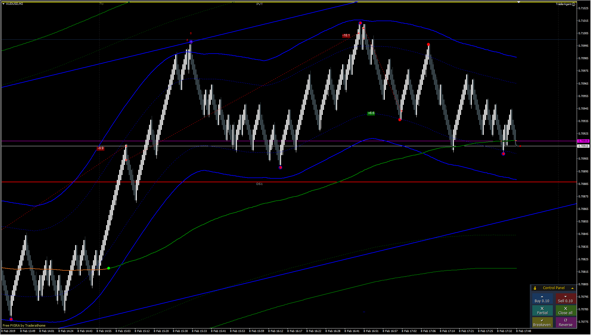Select the red fractal dot at the highest peak

(x=360, y=23)
